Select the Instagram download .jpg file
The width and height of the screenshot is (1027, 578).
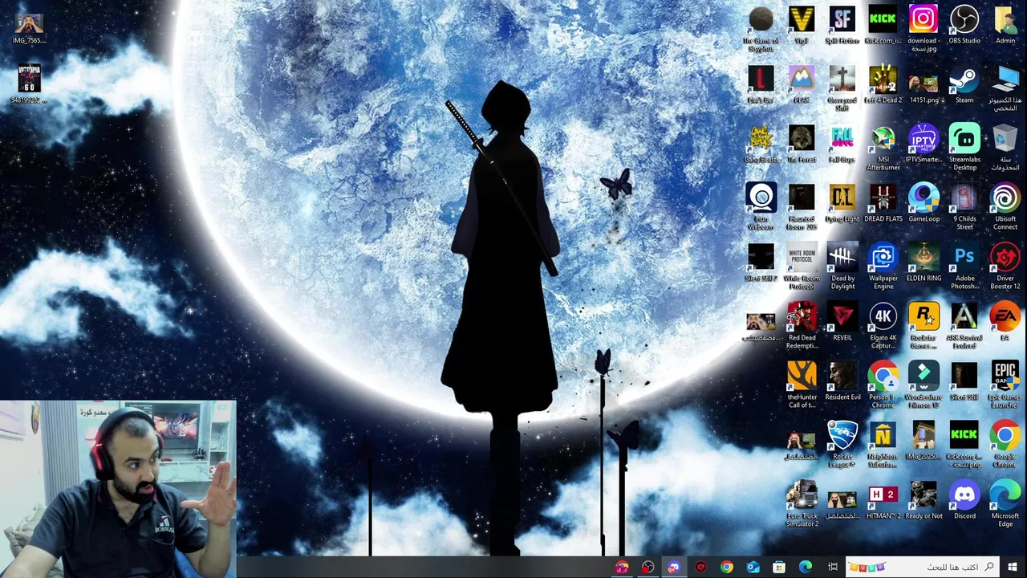pos(923,28)
